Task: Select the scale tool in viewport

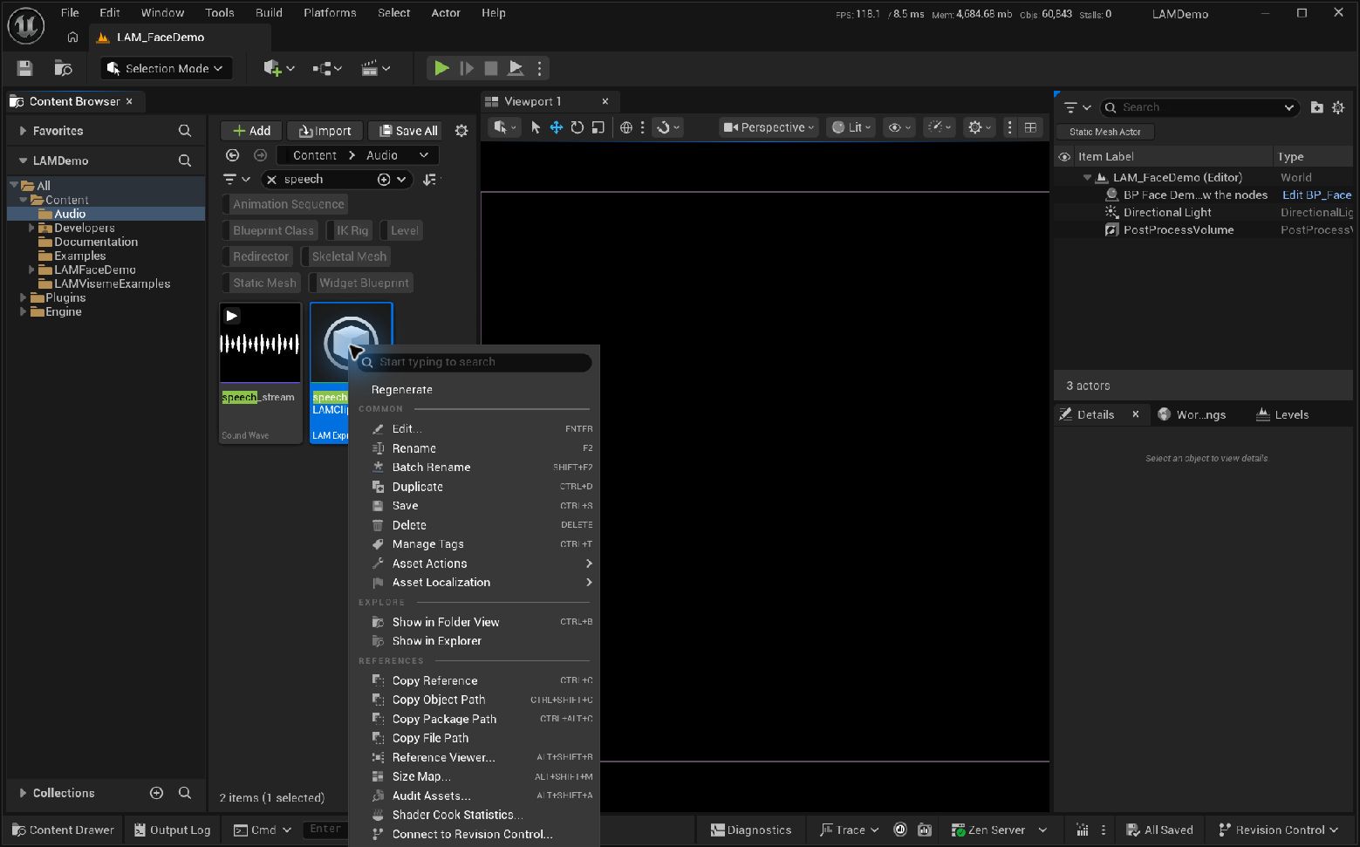Action: [x=598, y=127]
